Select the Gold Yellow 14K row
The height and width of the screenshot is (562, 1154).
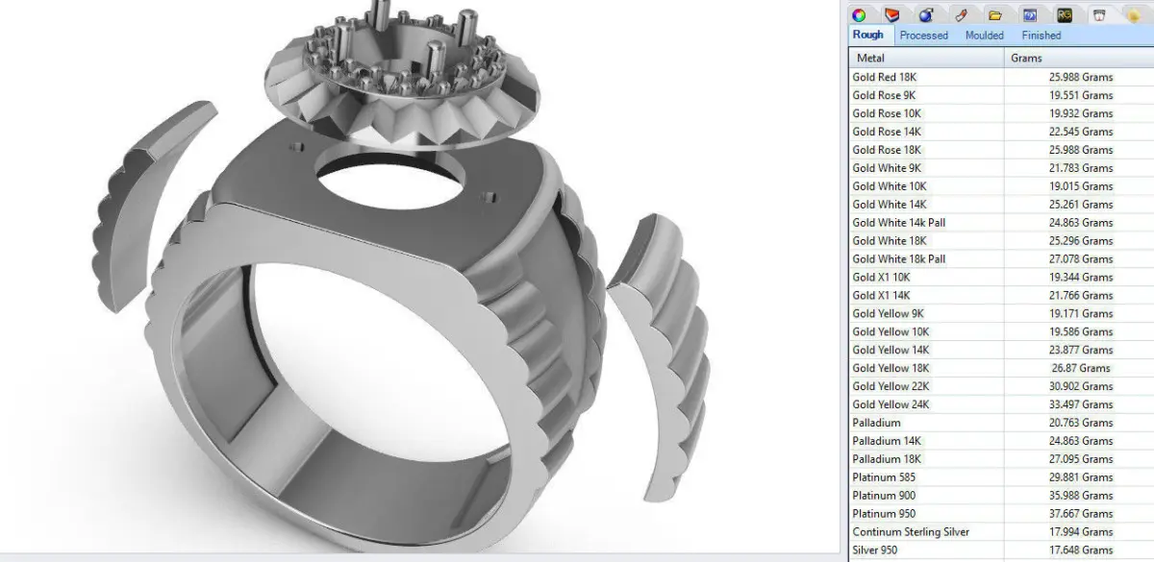[1001, 351]
